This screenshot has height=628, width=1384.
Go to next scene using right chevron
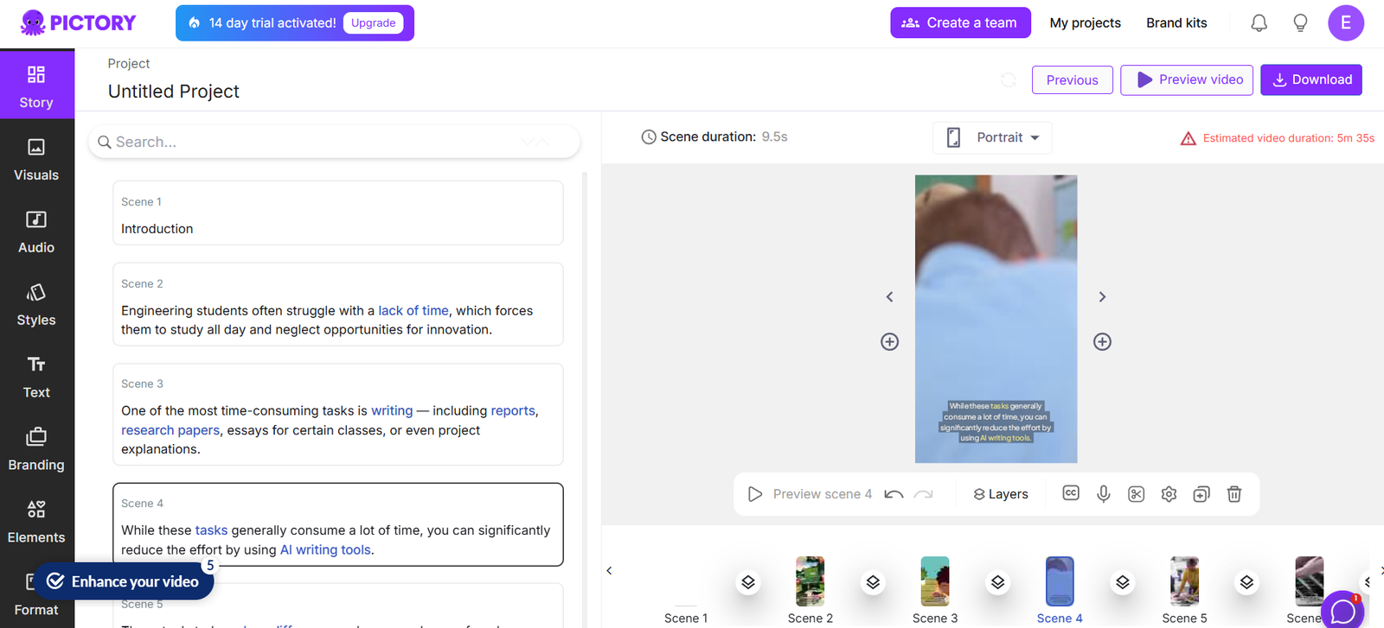click(1102, 297)
